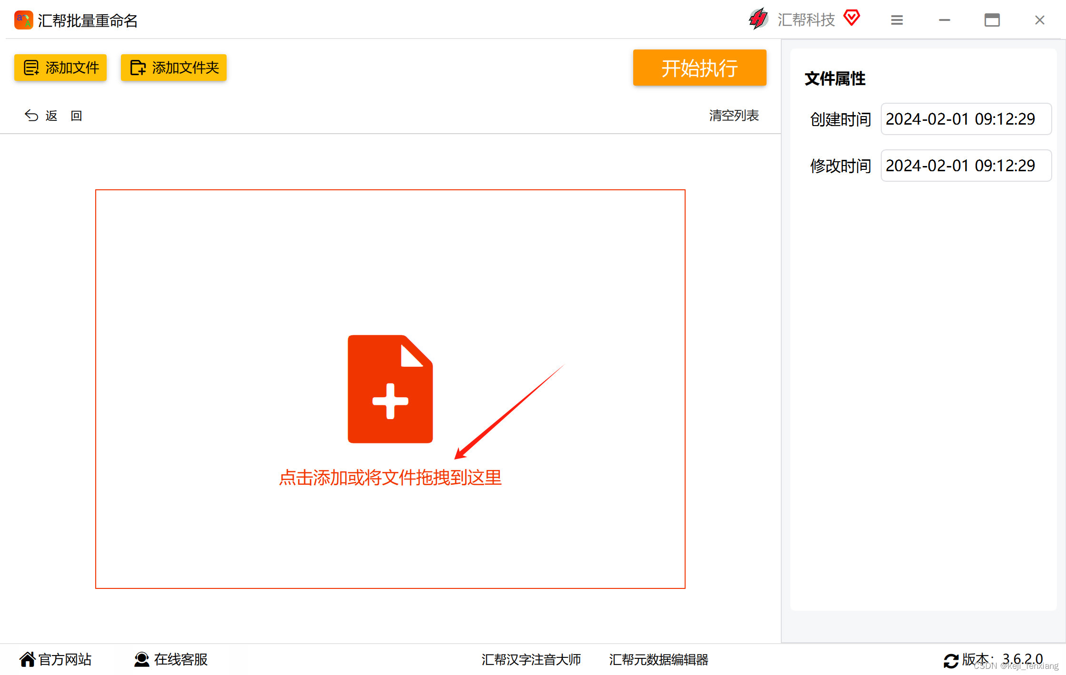Click the refresh icon beside version number

[951, 661]
